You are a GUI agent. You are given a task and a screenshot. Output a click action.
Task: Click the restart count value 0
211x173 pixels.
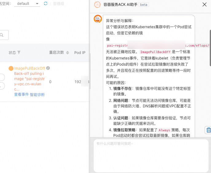pos(50,82)
